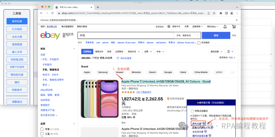Open the 手机、智能电话 category dropdown in search
Viewport: 275px width, 137px height.
pyautogui.click(x=187, y=35)
